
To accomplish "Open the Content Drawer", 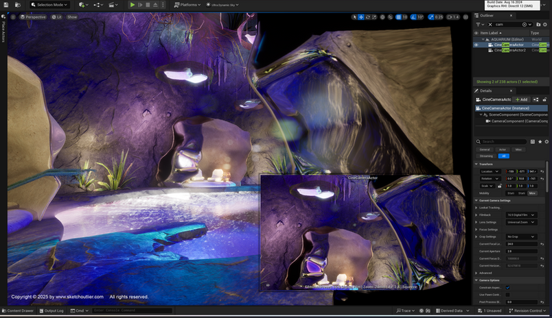I will (19, 310).
